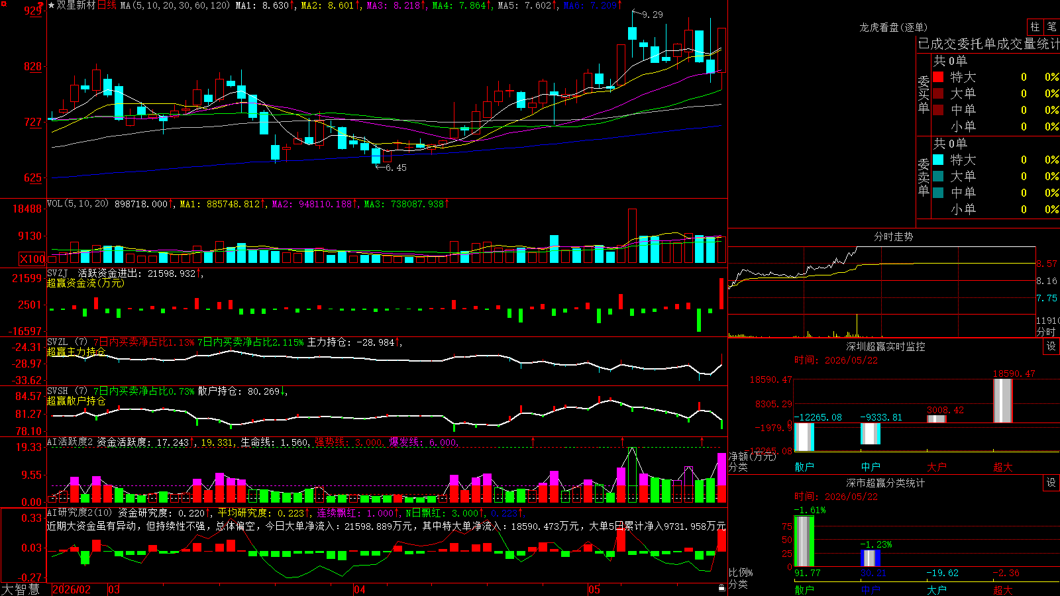Click the 净额(万元) axis label

[x=752, y=456]
